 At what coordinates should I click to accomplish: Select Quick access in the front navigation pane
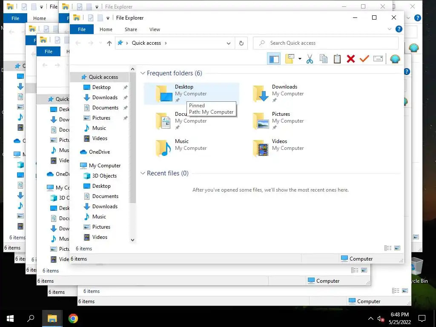pyautogui.click(x=100, y=77)
